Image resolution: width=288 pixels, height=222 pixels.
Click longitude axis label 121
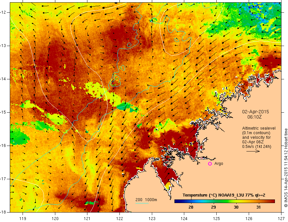(87, 218)
